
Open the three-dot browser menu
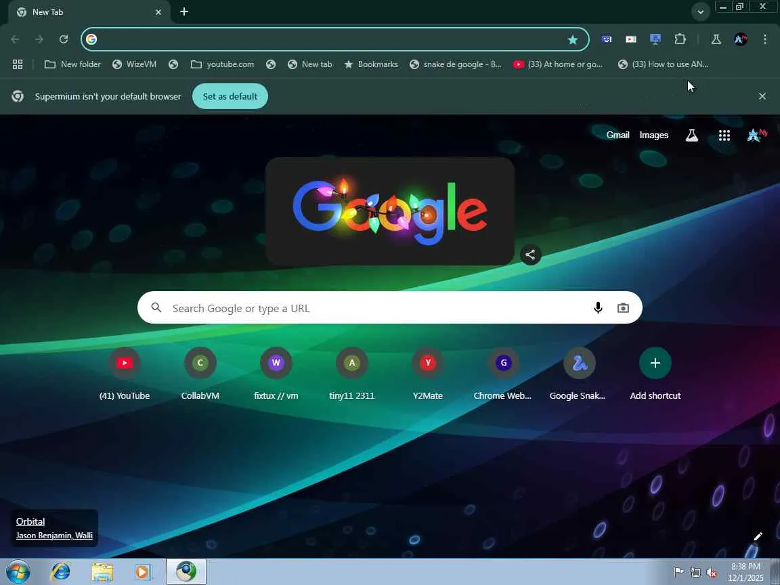[765, 39]
